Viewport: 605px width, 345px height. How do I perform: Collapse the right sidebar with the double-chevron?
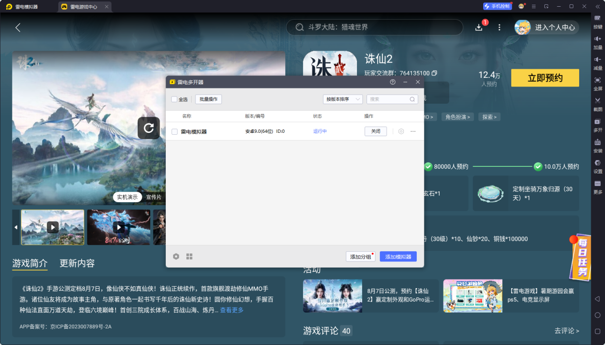coord(597,6)
